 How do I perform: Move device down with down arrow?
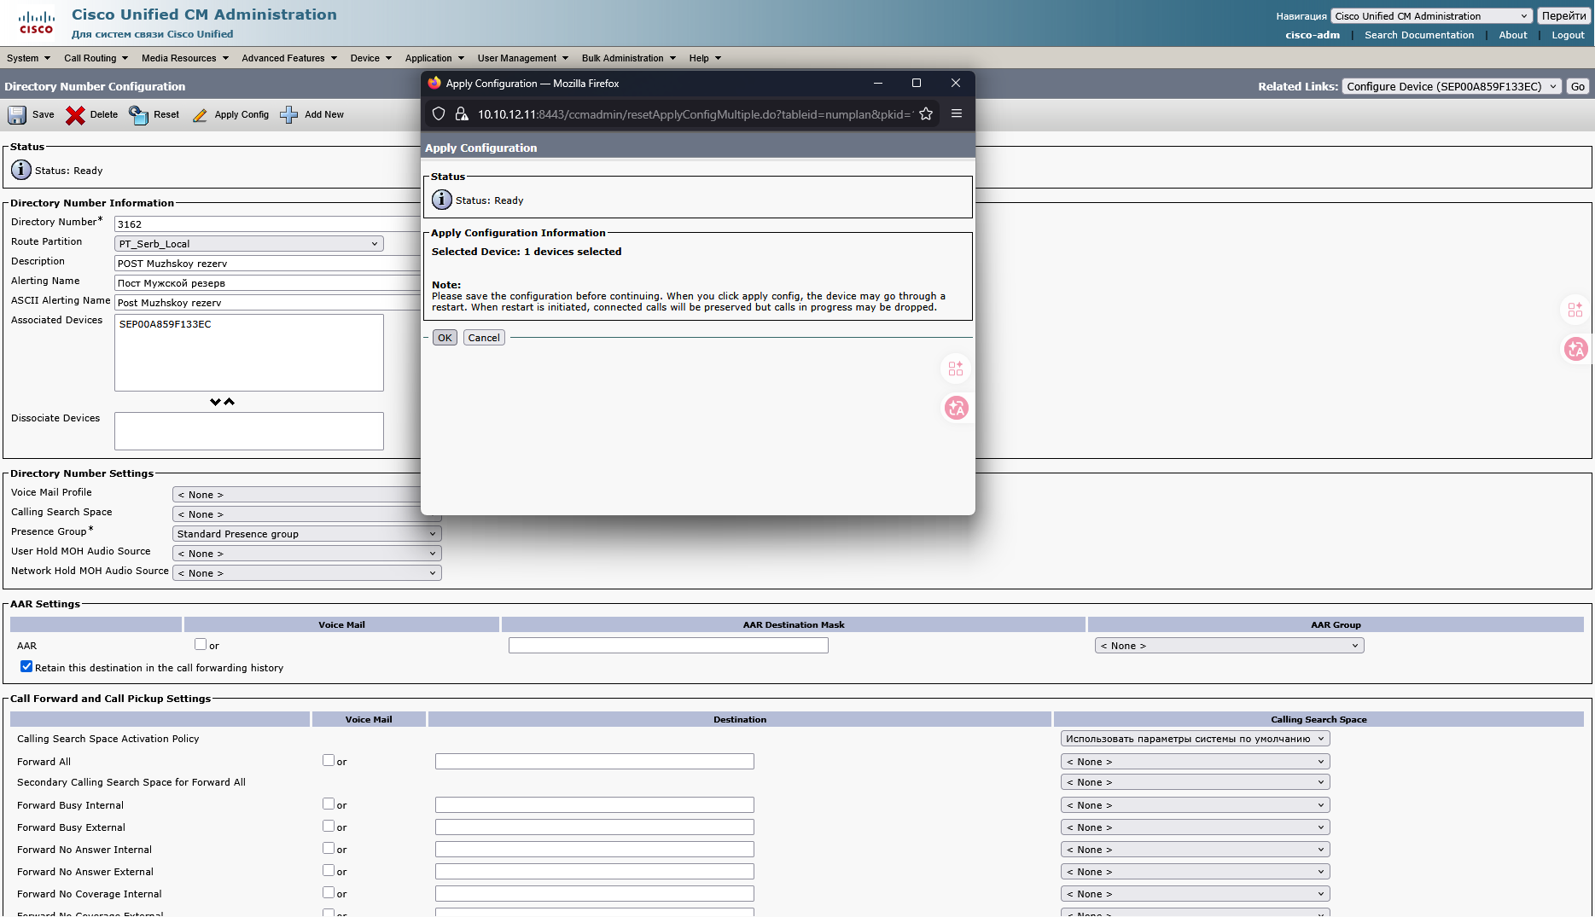point(215,402)
